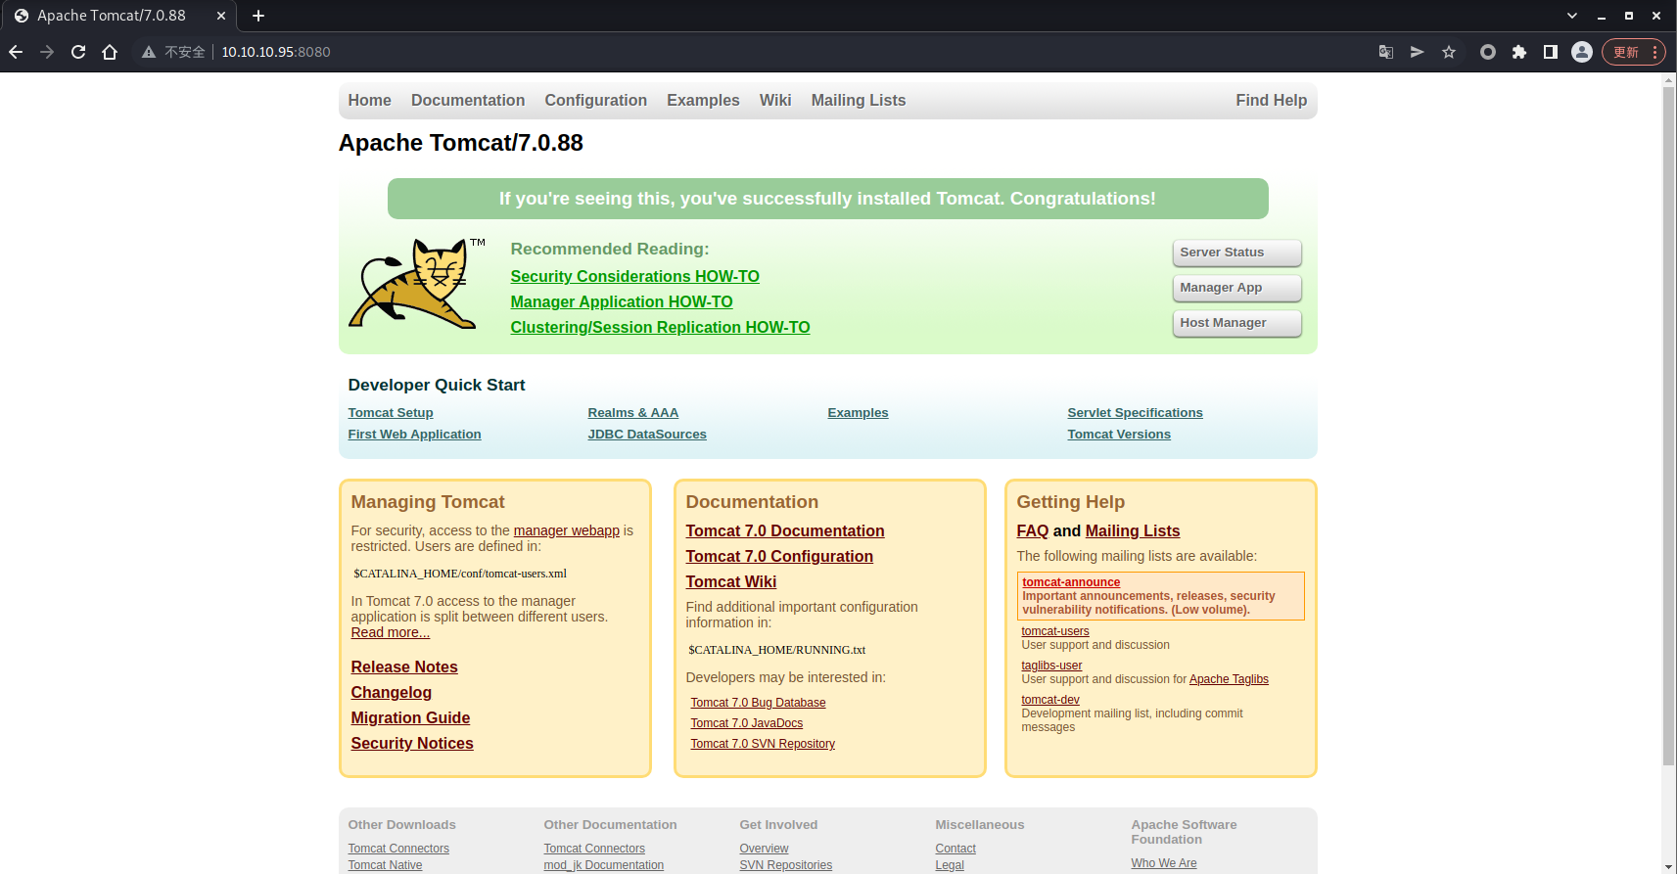Open the Home navigation item
Image resolution: width=1677 pixels, height=874 pixels.
click(x=369, y=100)
